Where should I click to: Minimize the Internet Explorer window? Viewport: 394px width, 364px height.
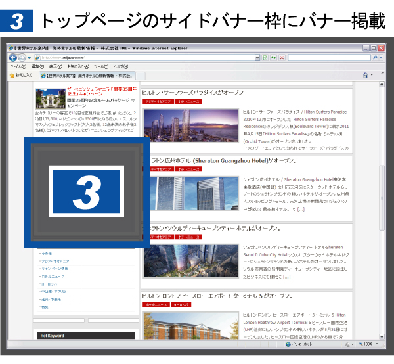[366, 48]
